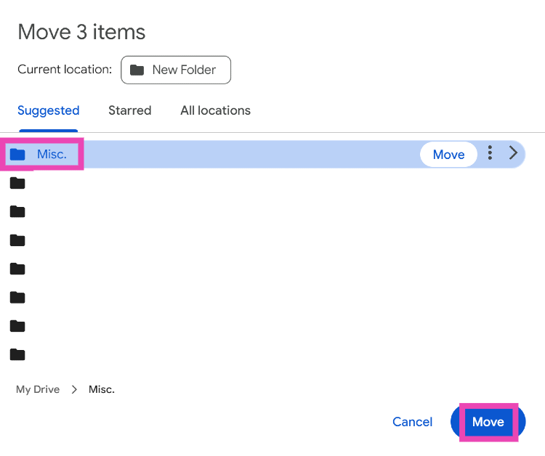Select the unnamed folder icon directly below Misc.
Screen dimensions: 545x456
point(17,183)
